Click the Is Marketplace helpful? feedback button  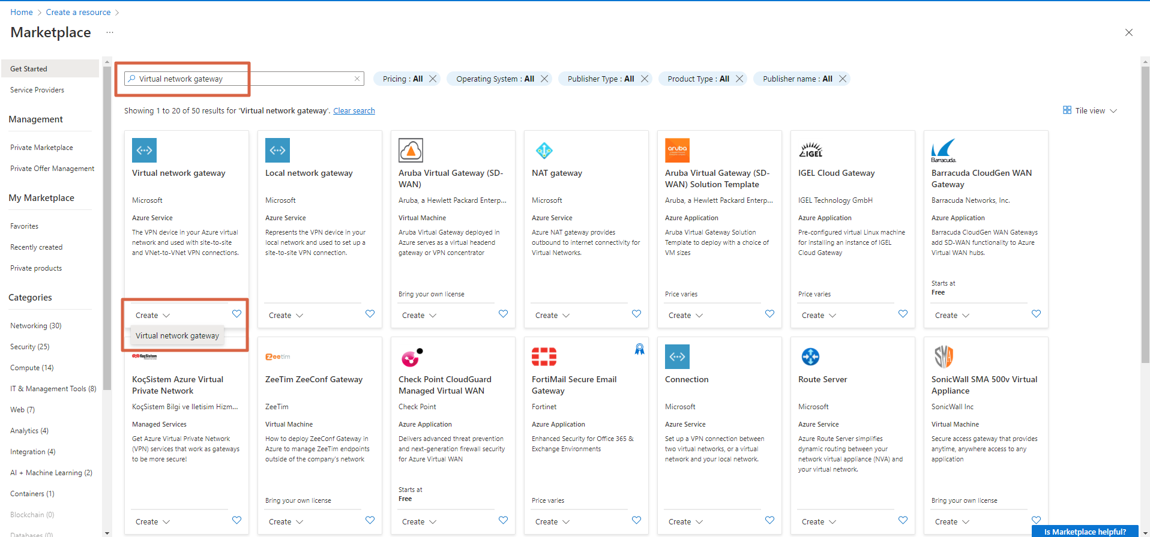[1085, 532]
